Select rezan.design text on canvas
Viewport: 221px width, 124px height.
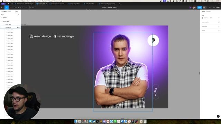pos(42,36)
